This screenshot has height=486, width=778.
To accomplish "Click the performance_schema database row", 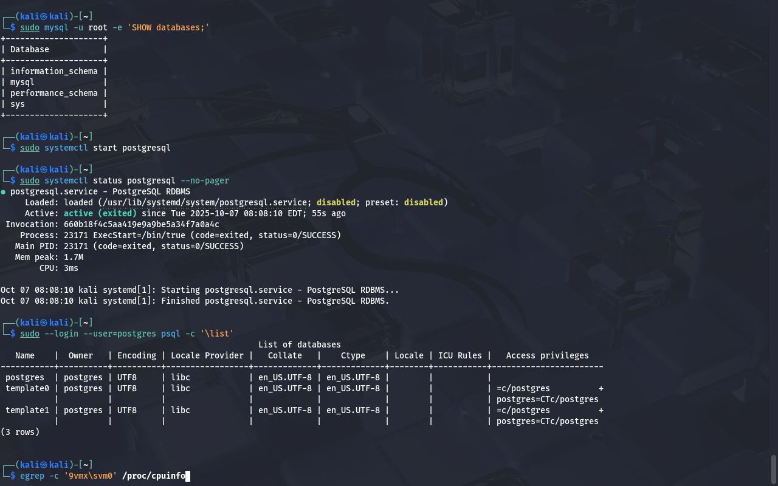I will (53, 94).
